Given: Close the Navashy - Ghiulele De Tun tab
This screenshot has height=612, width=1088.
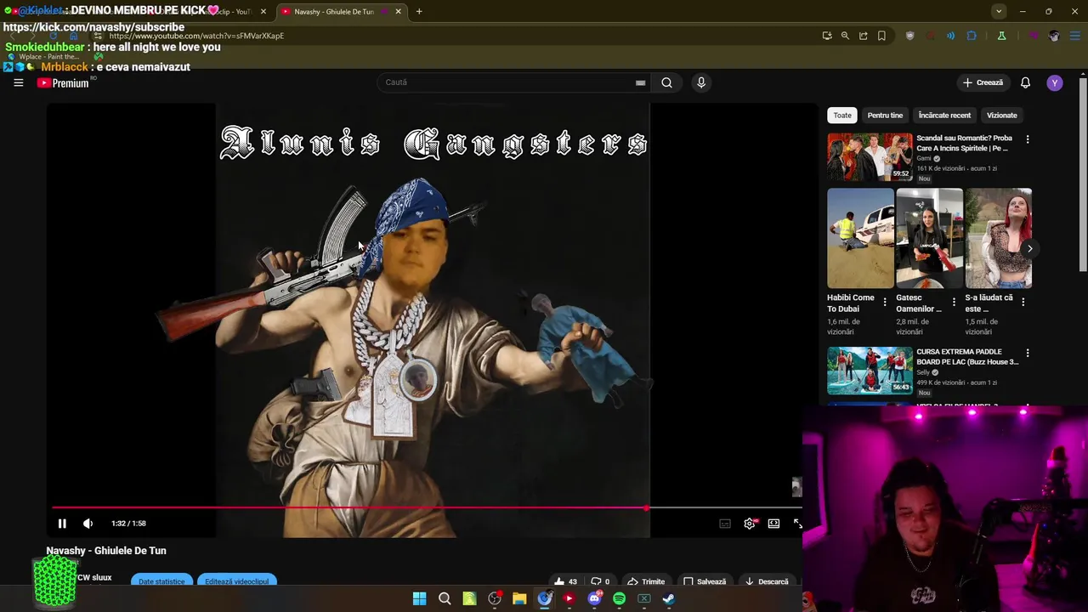Looking at the screenshot, I should click(398, 11).
